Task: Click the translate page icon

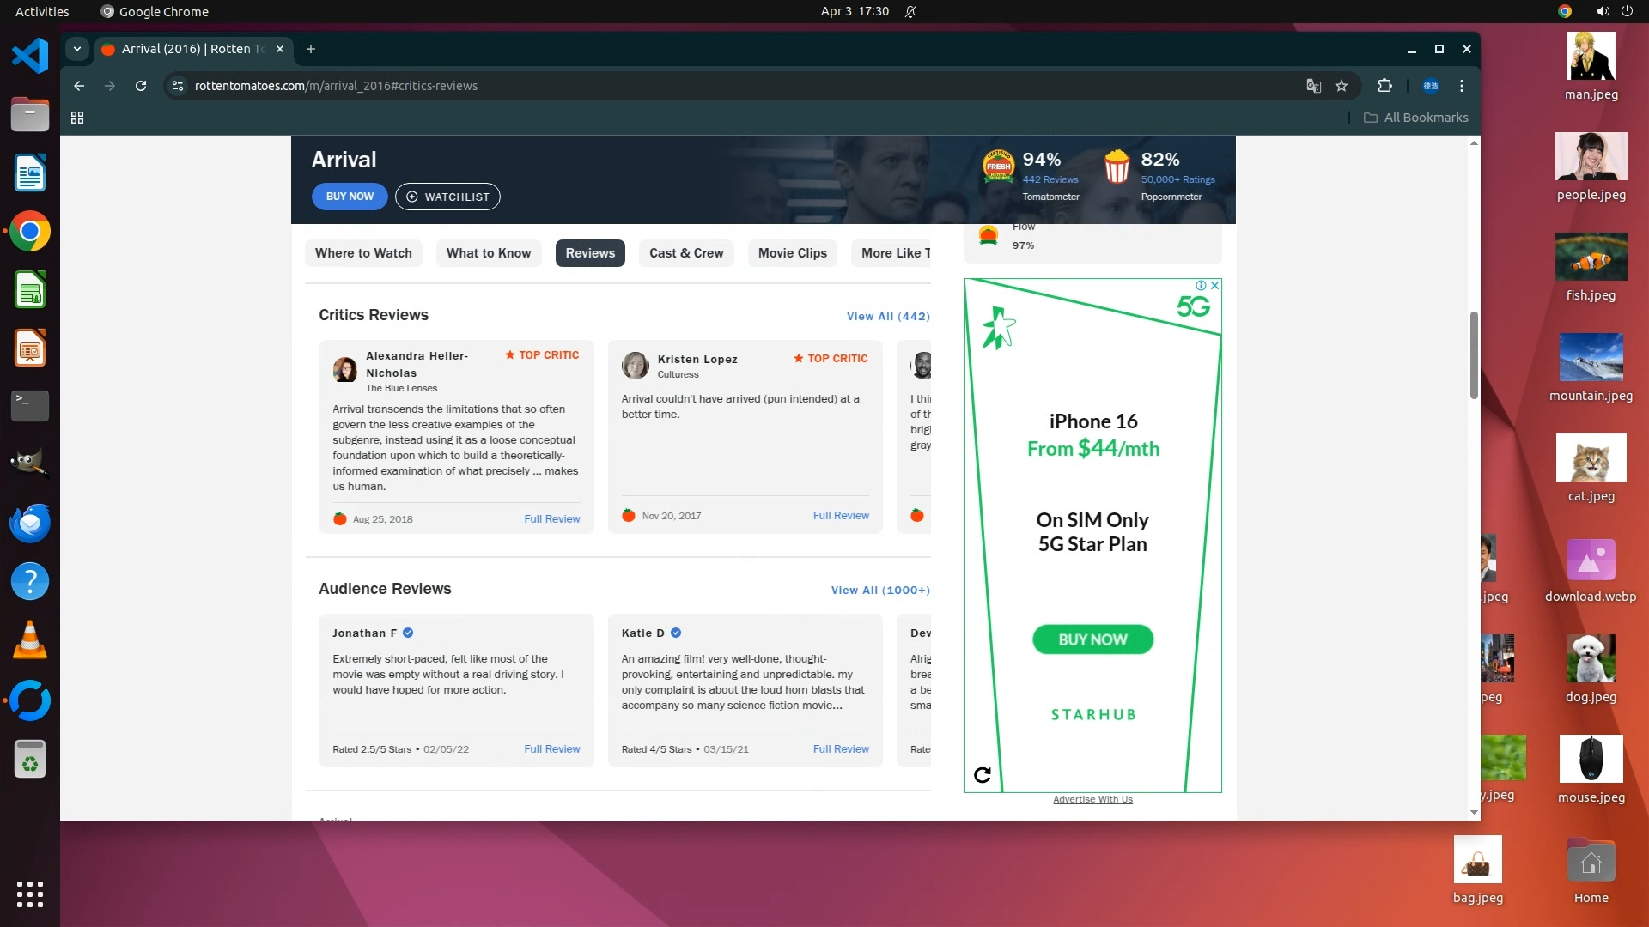Action: point(1313,86)
